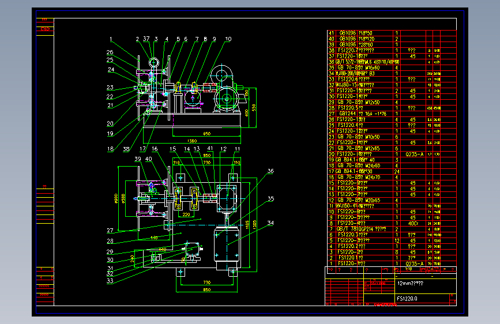Image resolution: width=500 pixels, height=324 pixels.
Task: Select FS1220.5 entry in parts list row 28
Action: (x=351, y=108)
